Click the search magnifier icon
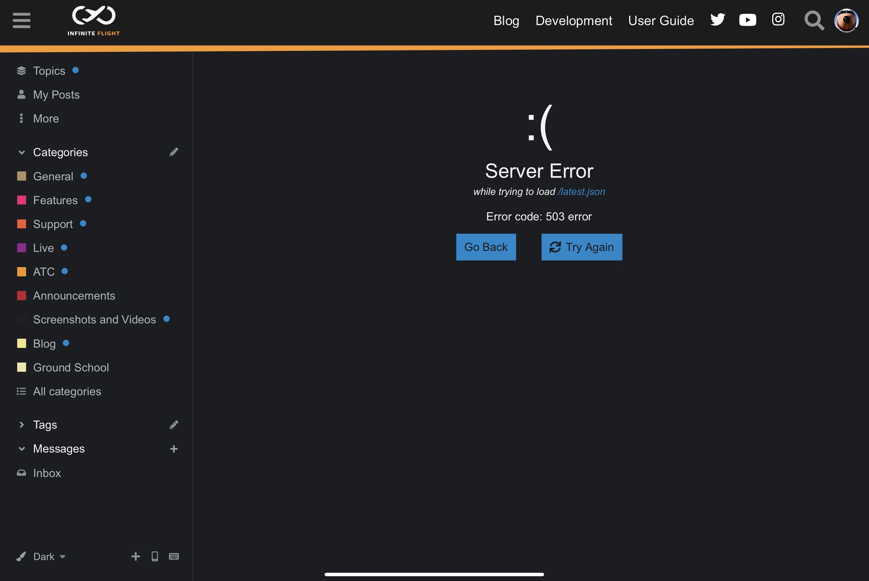Screen dimensions: 869x581 814,21
